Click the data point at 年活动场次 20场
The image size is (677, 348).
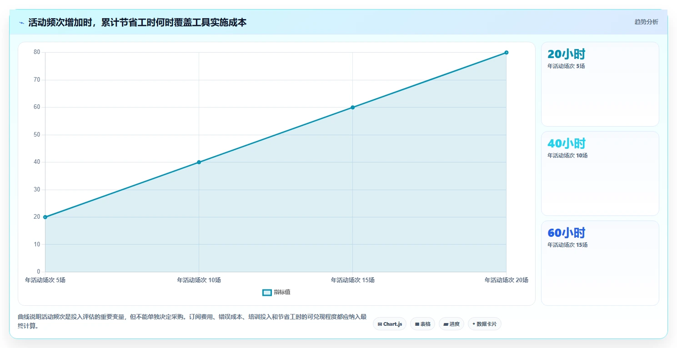[x=506, y=53]
